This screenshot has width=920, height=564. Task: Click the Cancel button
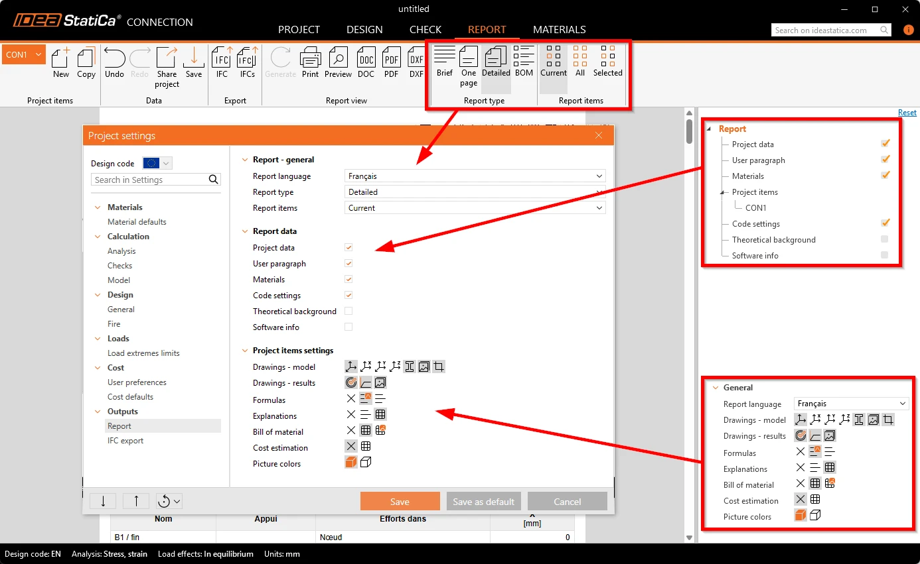[x=568, y=501]
